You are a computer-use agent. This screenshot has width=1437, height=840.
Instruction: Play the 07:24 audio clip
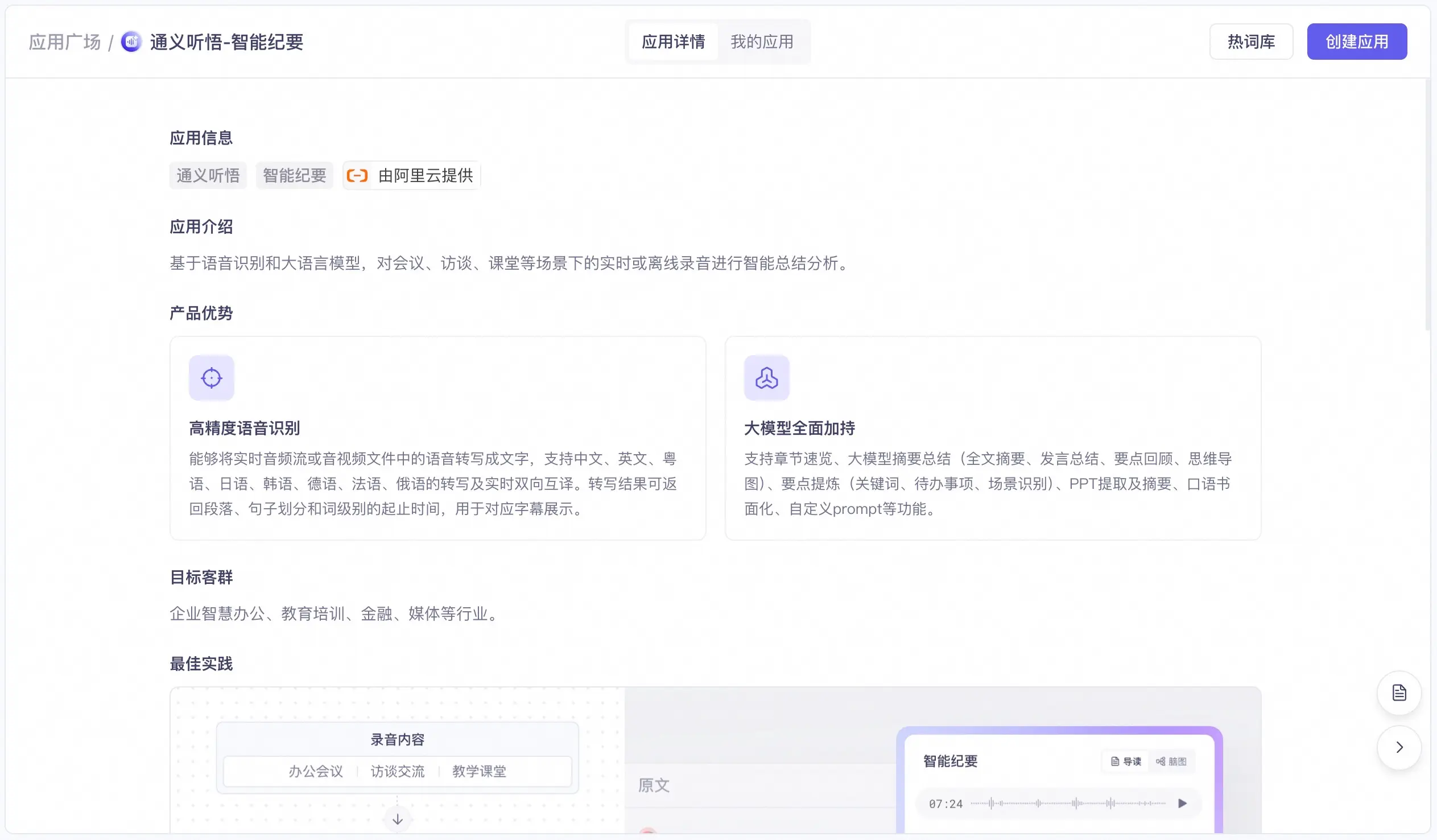(1182, 804)
